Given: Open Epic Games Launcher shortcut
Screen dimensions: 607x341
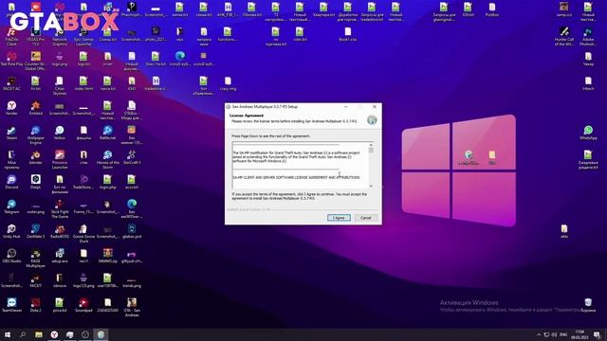Looking at the screenshot, I should (83, 36).
